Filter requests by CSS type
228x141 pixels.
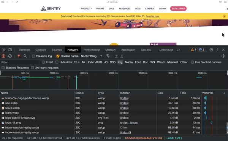(x=112, y=62)
